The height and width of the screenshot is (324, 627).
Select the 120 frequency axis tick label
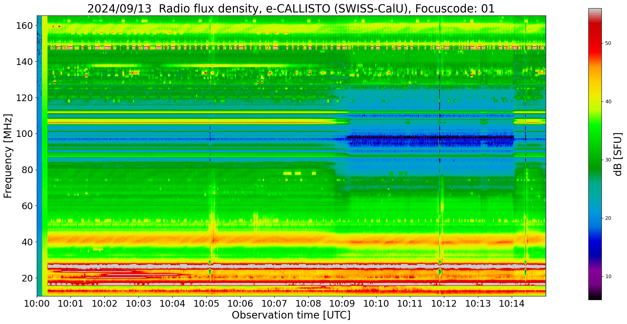pyautogui.click(x=24, y=98)
